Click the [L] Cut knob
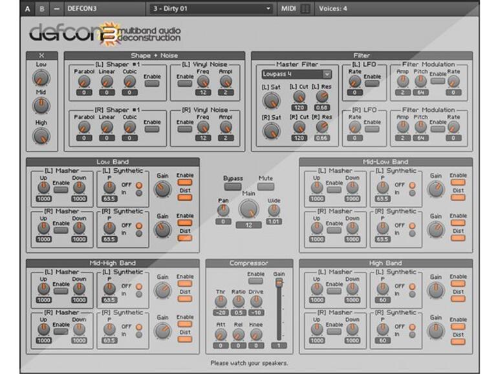The width and height of the screenshot is (498, 374). click(x=299, y=97)
